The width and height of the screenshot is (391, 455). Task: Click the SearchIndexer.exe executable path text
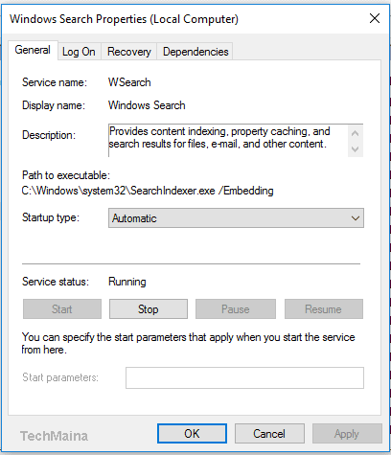tap(148, 191)
